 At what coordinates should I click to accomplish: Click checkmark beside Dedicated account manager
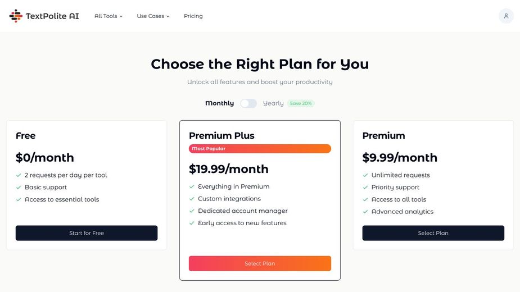pyautogui.click(x=192, y=211)
